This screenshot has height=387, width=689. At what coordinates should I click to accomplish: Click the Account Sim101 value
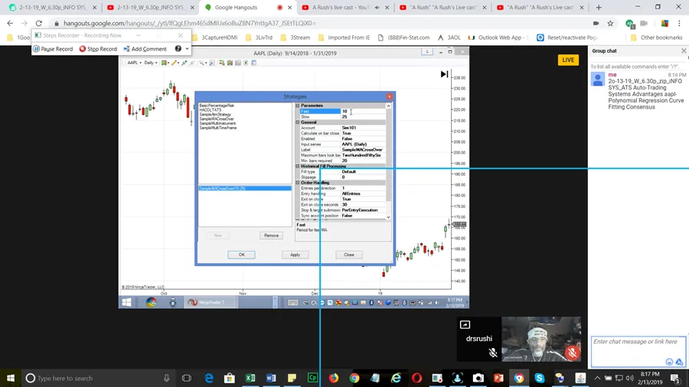[363, 128]
